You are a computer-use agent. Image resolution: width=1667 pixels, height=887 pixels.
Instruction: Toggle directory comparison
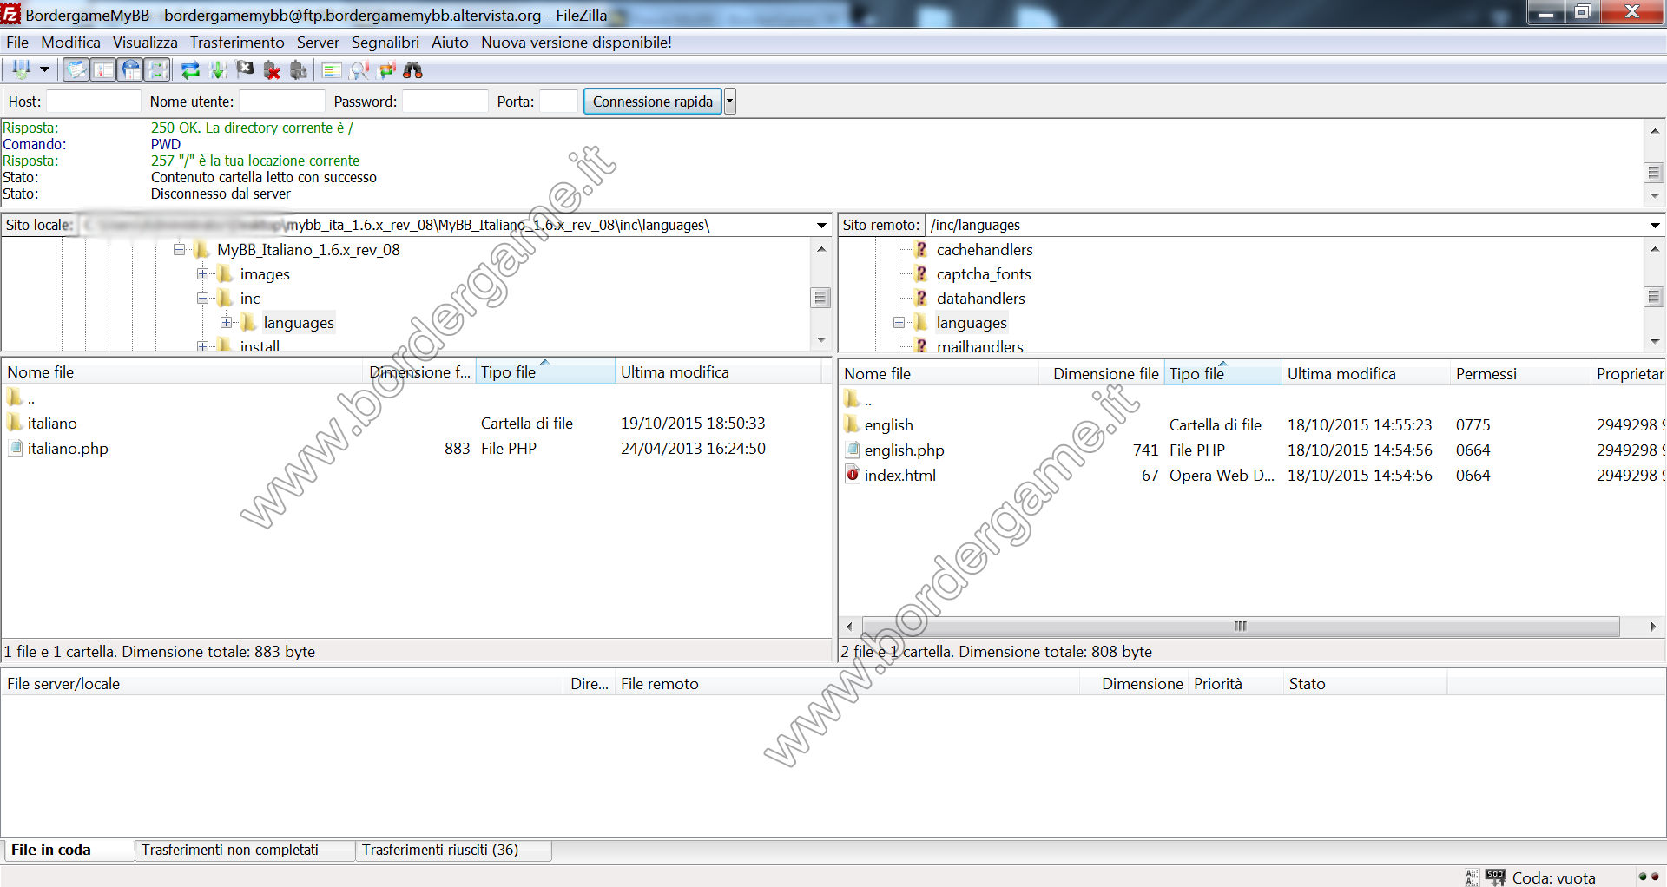[359, 69]
